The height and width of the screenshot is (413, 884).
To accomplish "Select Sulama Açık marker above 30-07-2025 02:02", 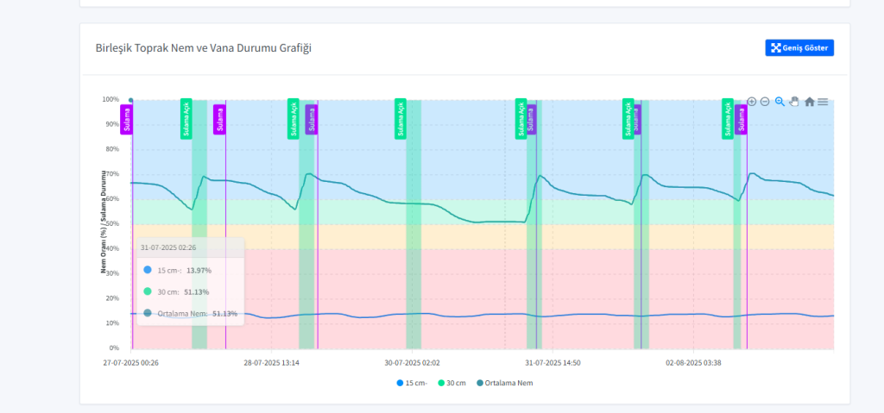I will 401,118.
